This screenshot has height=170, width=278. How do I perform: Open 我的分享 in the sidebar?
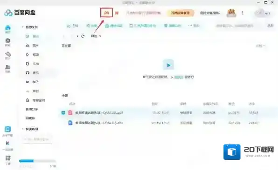pyautogui.click(x=32, y=109)
